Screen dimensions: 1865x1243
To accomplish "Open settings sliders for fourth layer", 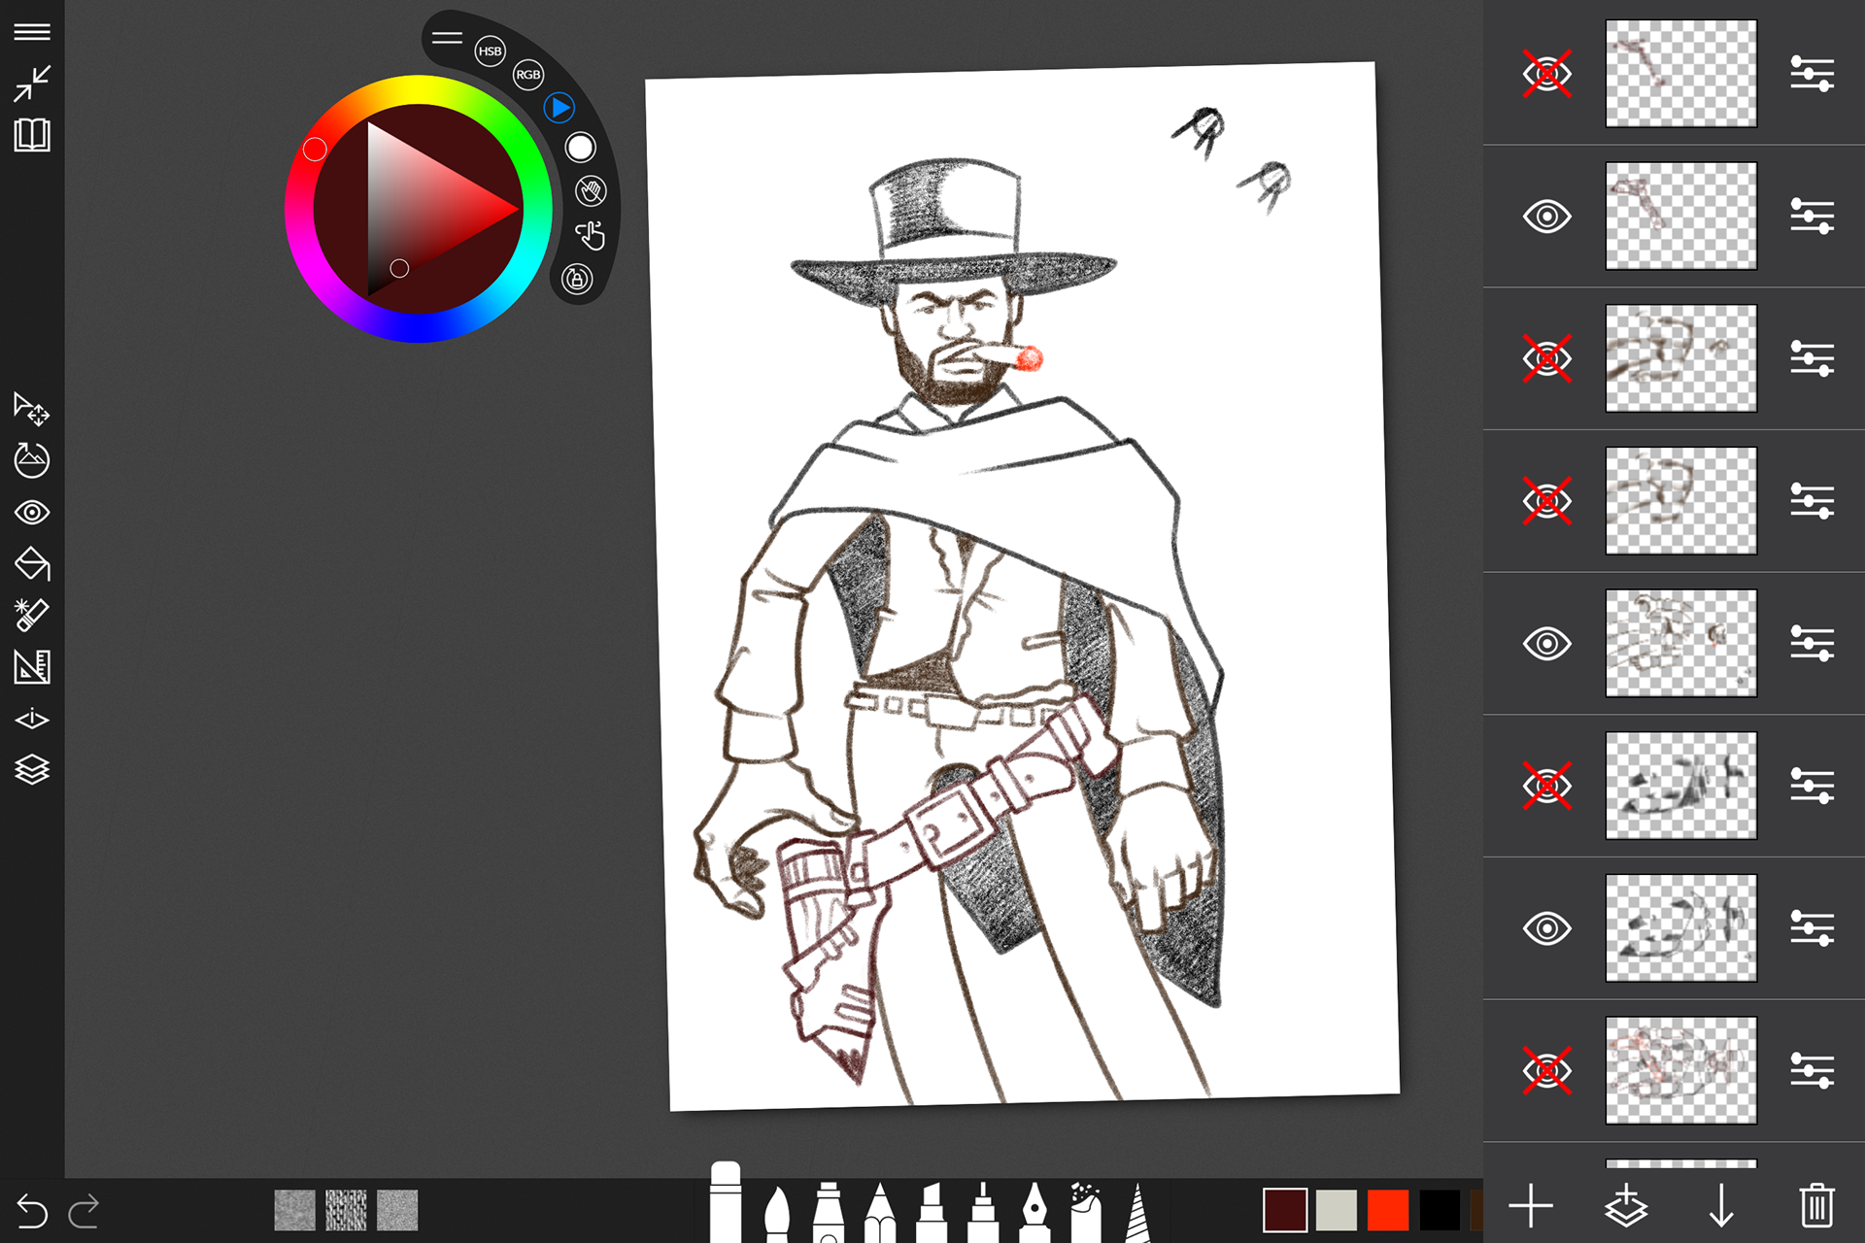I will 1813,501.
